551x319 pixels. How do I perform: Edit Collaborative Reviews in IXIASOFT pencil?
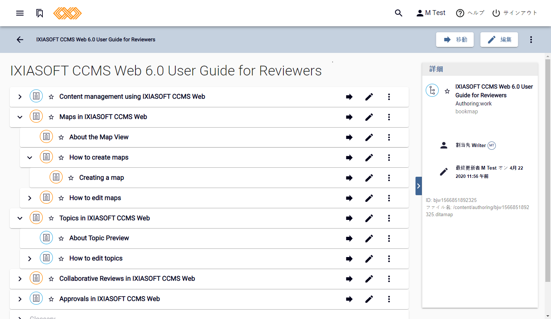[369, 279]
